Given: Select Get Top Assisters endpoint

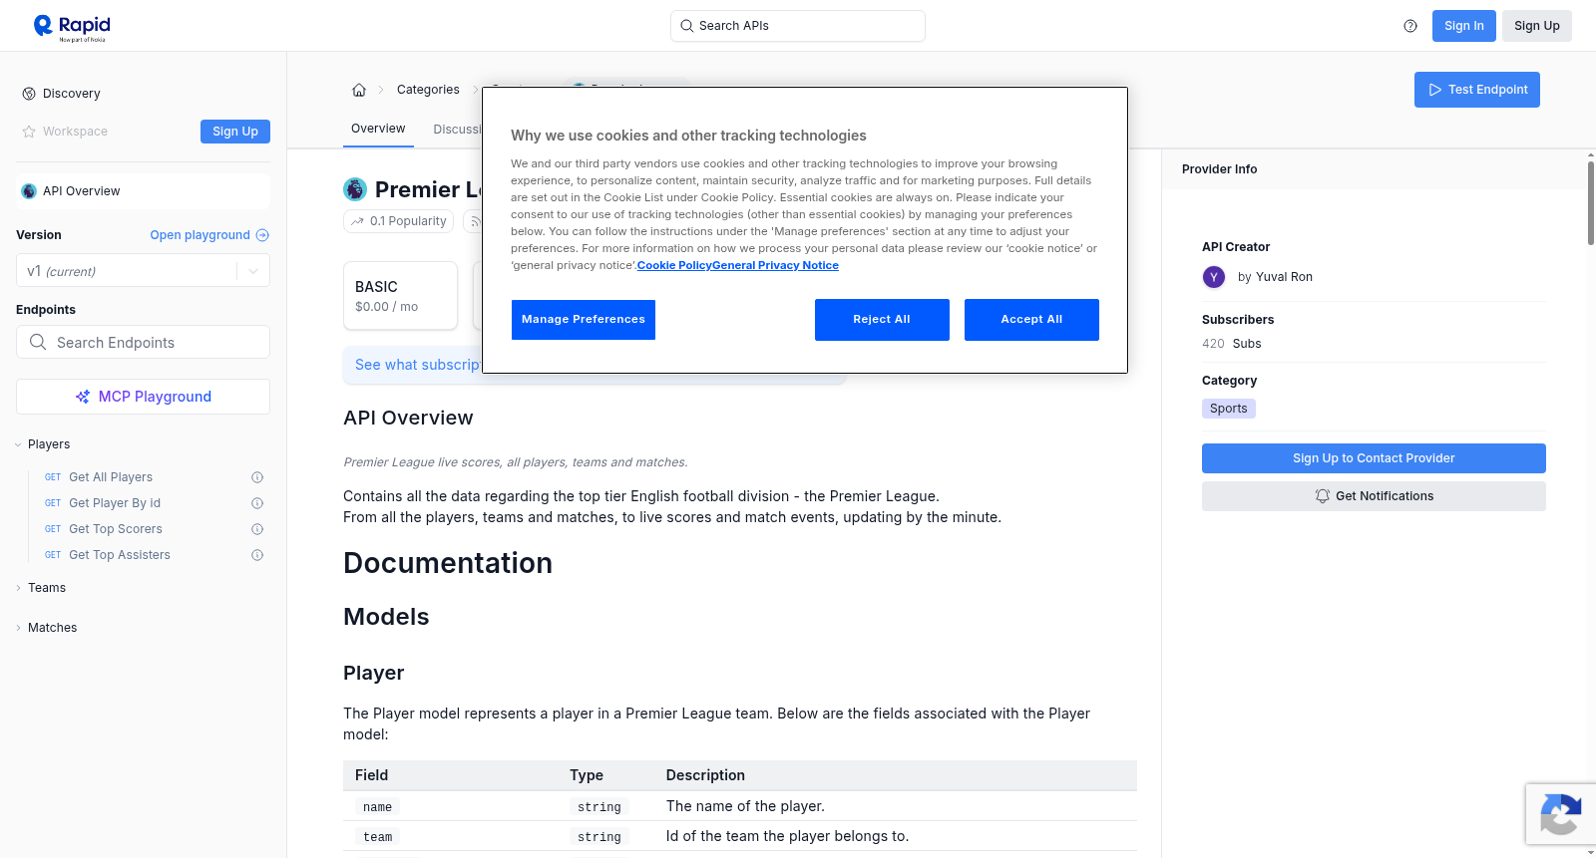Looking at the screenshot, I should click(120, 555).
